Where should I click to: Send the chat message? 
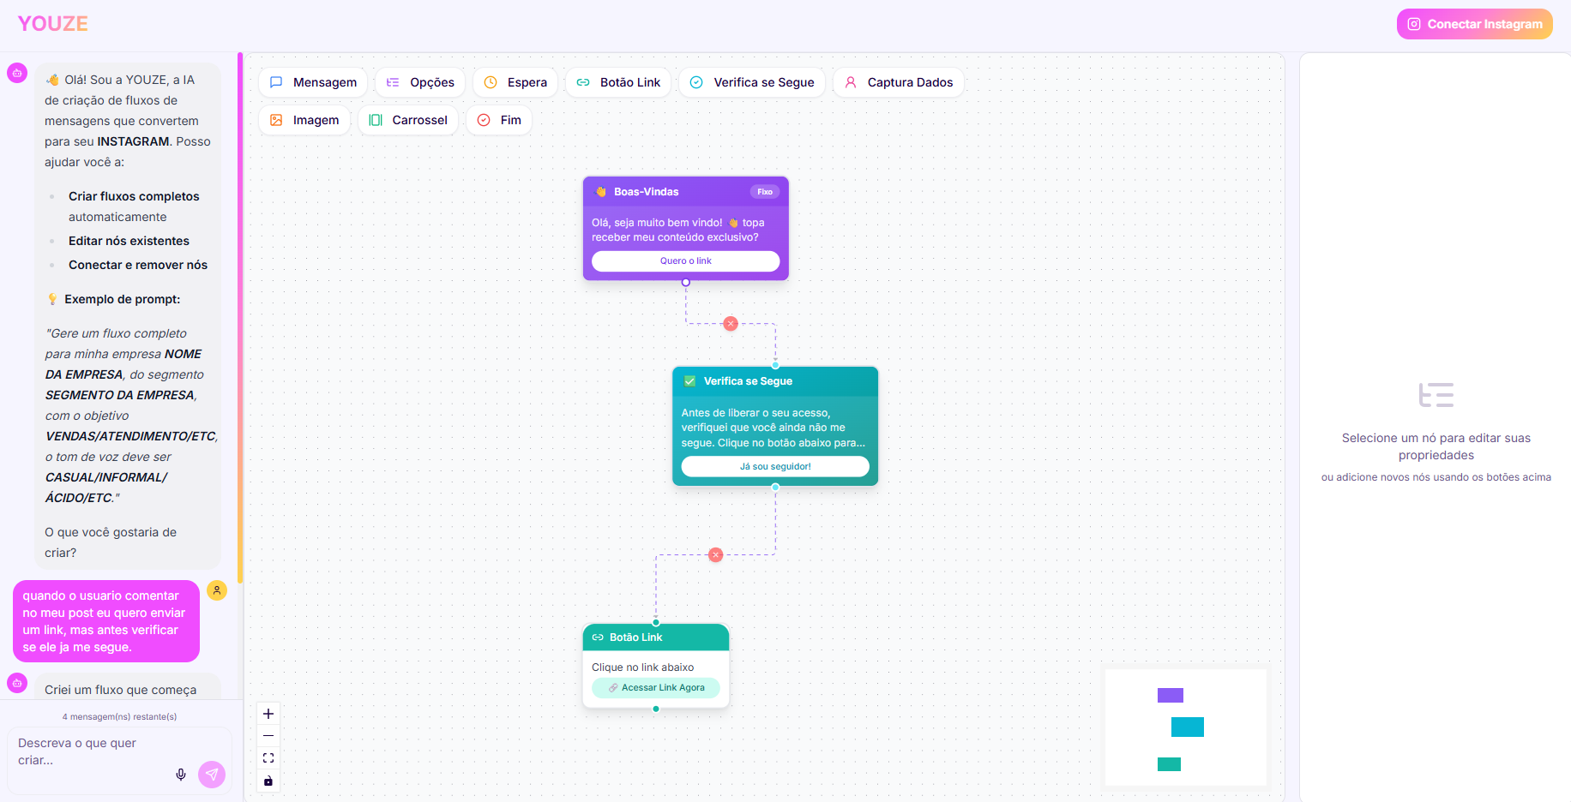pyautogui.click(x=212, y=775)
